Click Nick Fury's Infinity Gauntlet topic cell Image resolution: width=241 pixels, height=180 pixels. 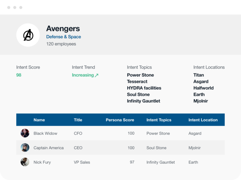point(161,162)
